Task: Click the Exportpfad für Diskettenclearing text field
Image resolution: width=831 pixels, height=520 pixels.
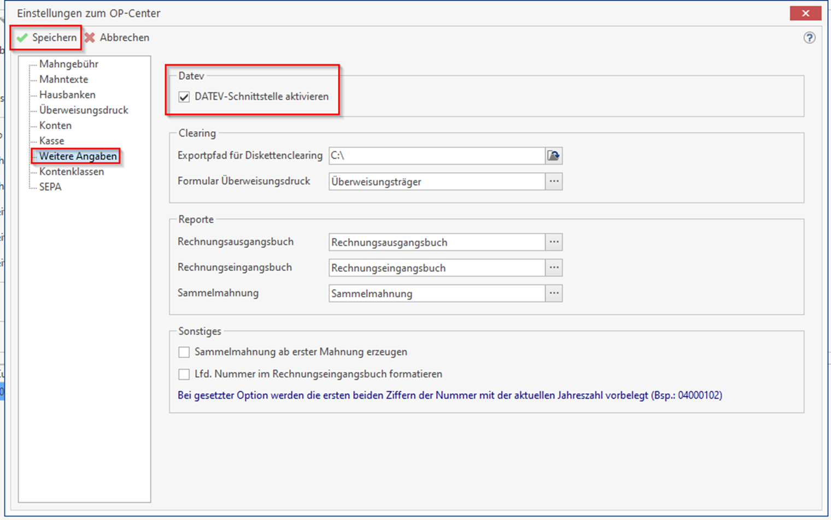Action: (436, 156)
